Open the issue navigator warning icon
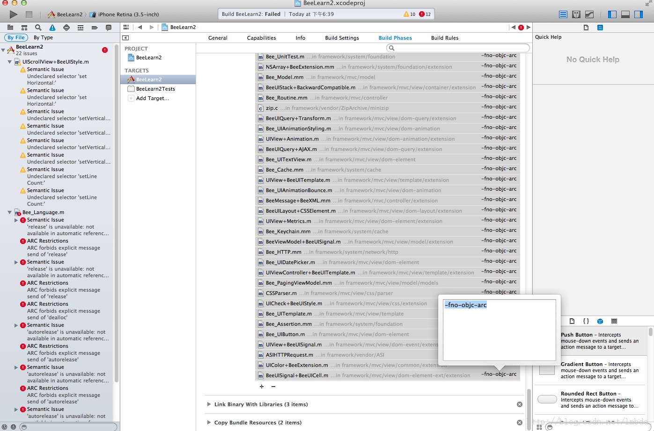Screen dimensions: 654x431 (x=52, y=28)
